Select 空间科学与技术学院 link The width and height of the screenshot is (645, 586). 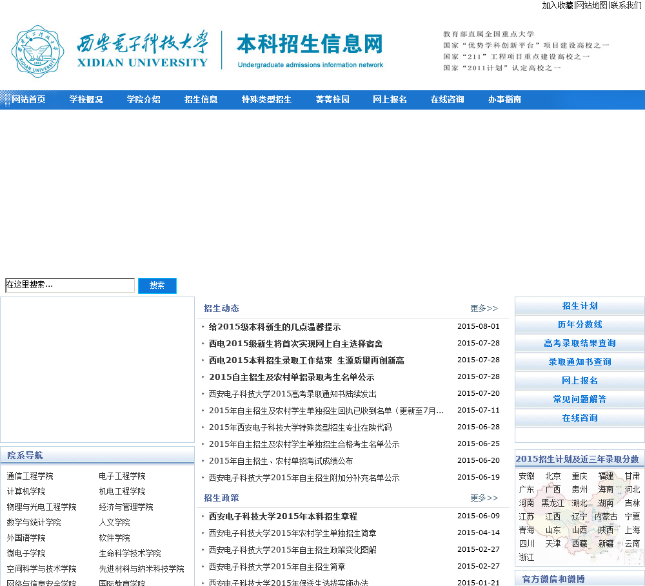(x=41, y=569)
